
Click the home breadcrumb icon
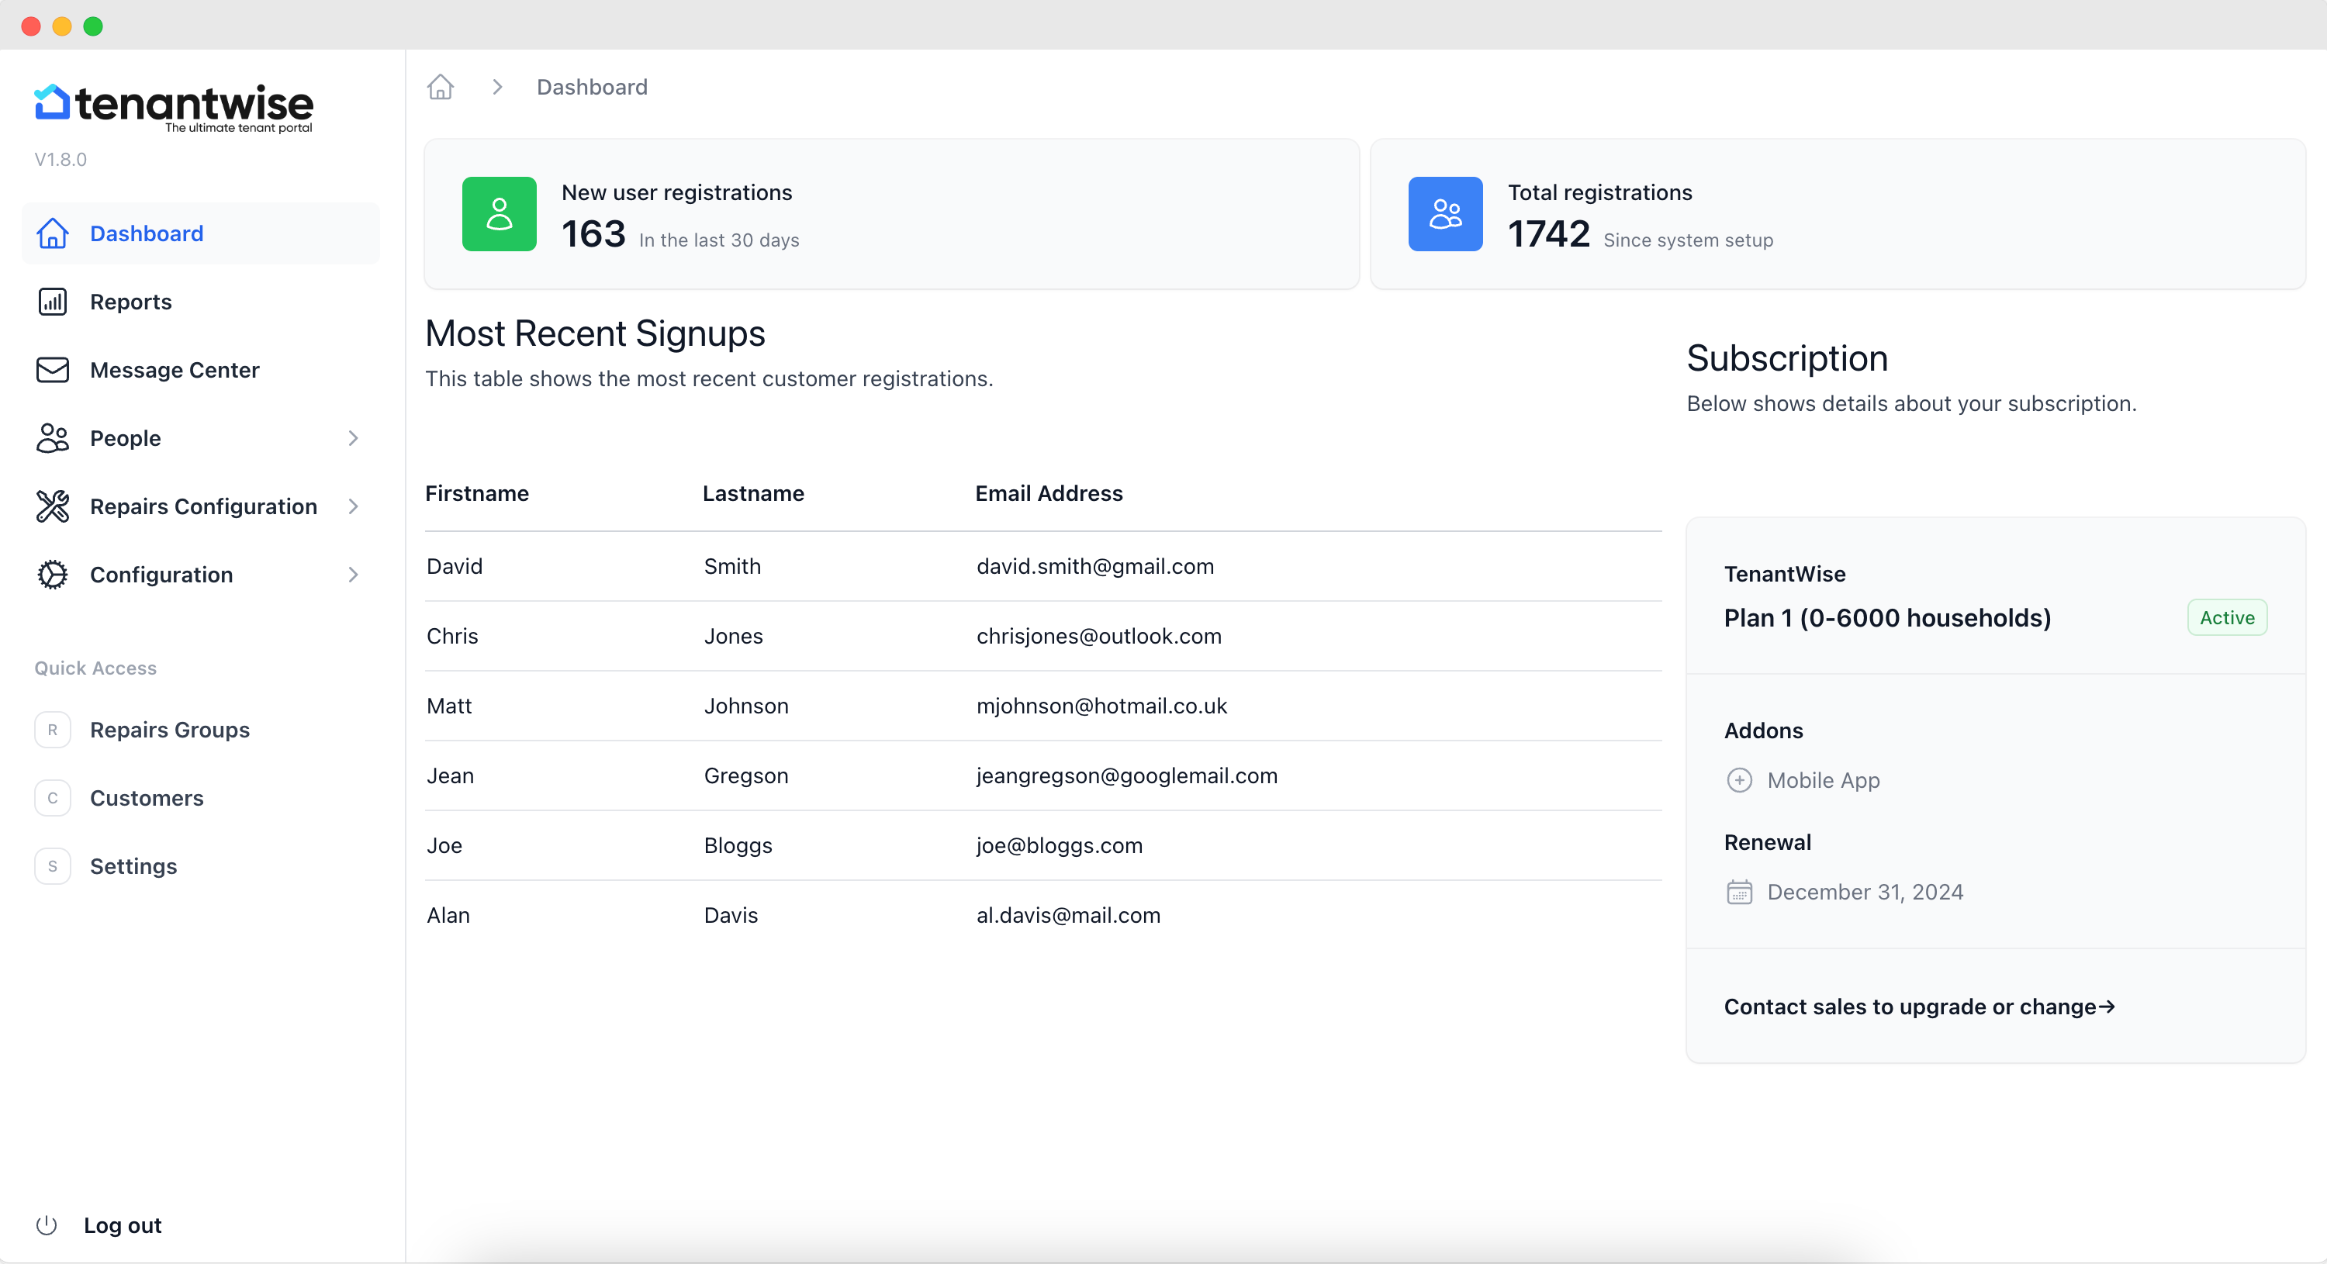[x=440, y=87]
